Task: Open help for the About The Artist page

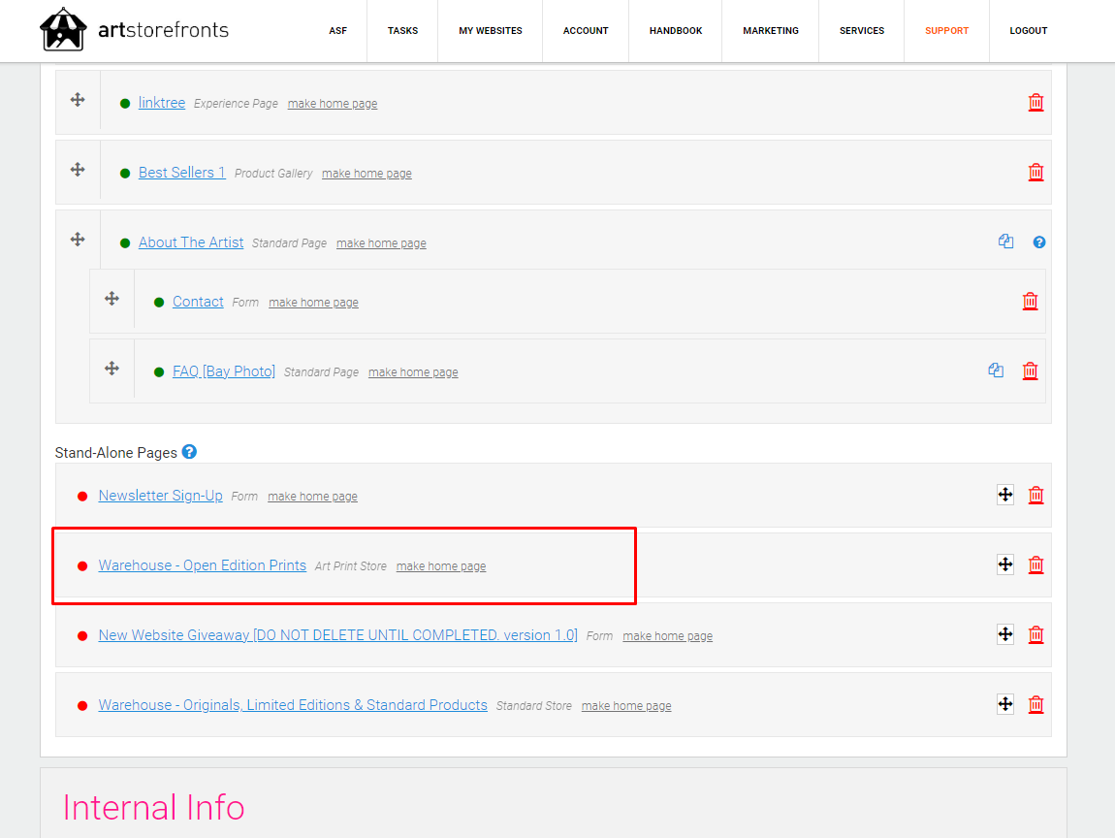Action: (x=1038, y=242)
